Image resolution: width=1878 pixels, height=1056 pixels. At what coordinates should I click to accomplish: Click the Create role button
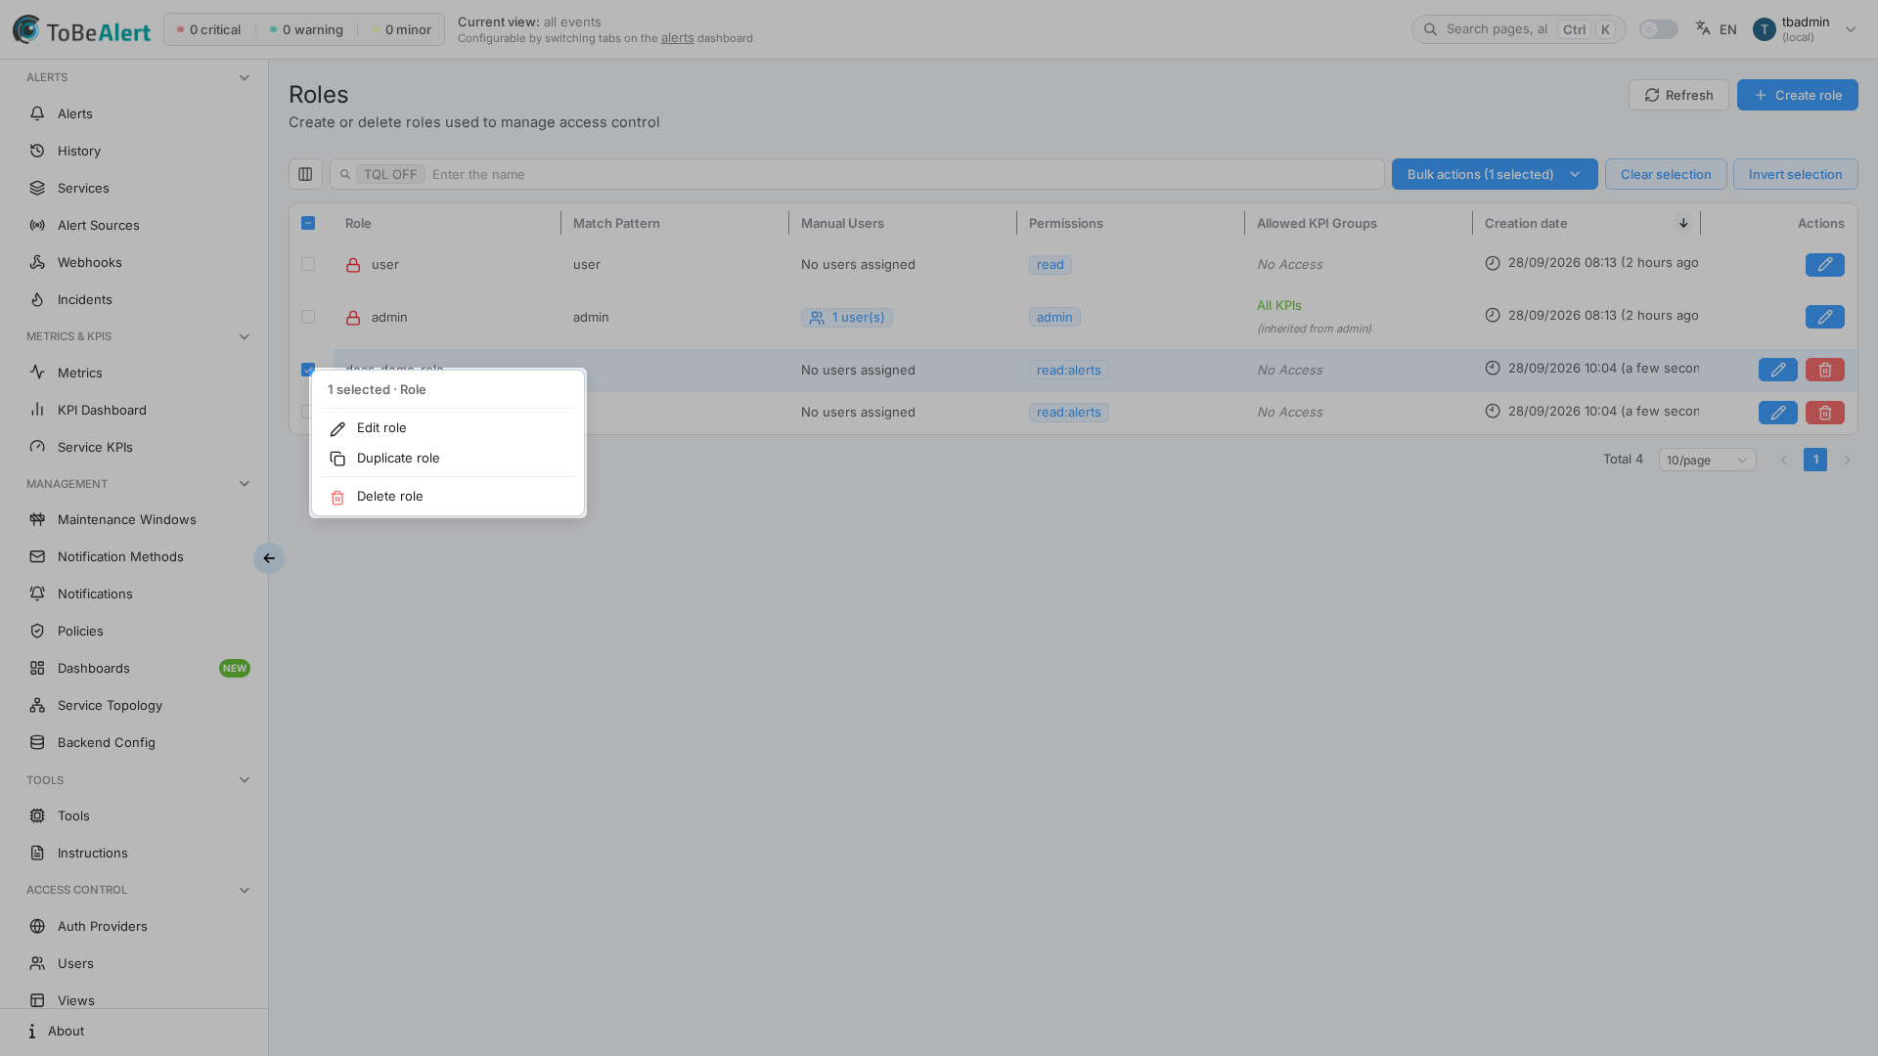coord(1797,95)
